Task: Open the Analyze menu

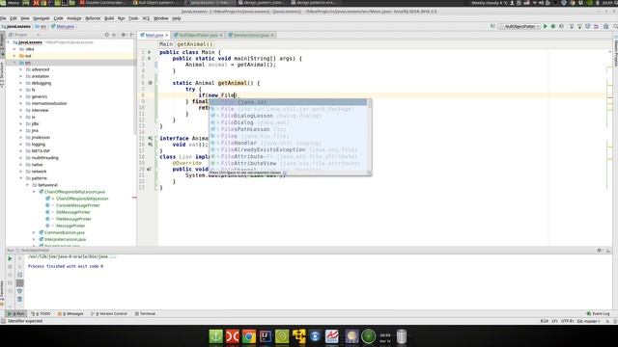Action: coord(73,18)
